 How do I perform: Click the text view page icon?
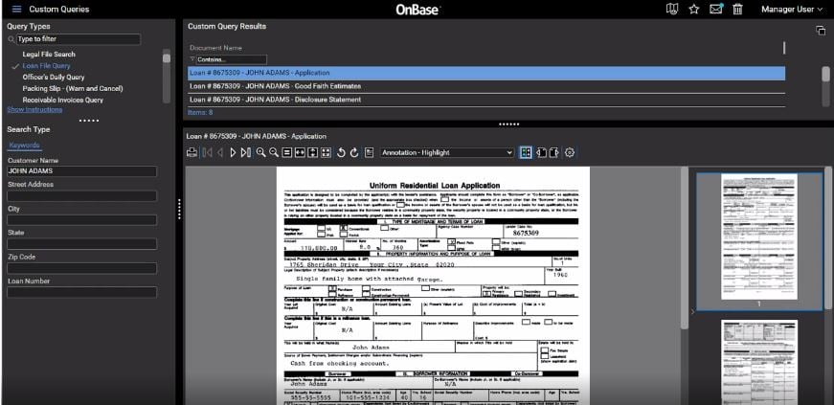point(370,153)
